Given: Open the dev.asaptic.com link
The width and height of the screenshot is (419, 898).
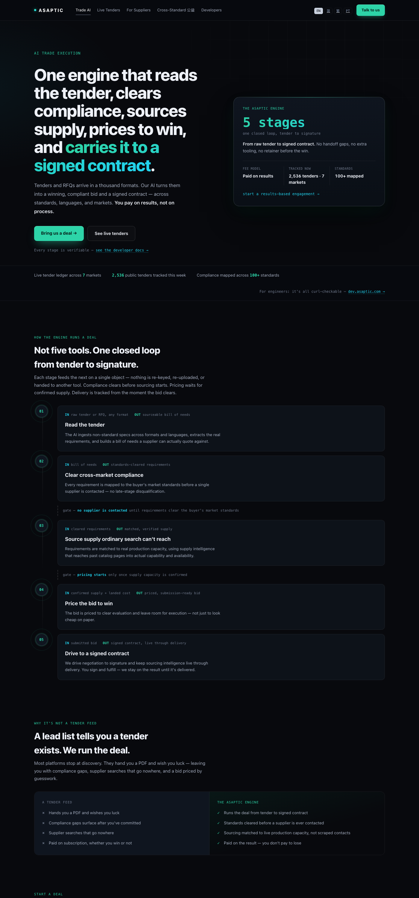Looking at the screenshot, I should [x=366, y=292].
